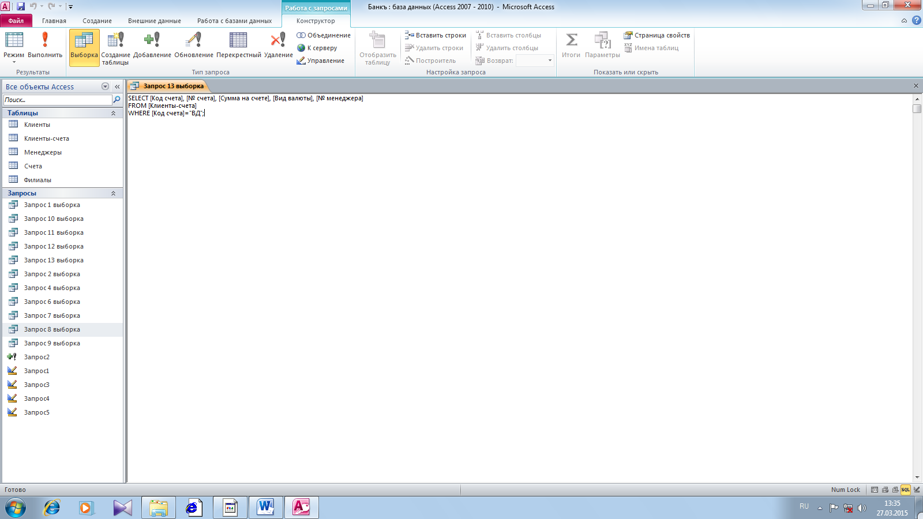The image size is (923, 519).
Task: Select Объединение union query
Action: pyautogui.click(x=324, y=35)
